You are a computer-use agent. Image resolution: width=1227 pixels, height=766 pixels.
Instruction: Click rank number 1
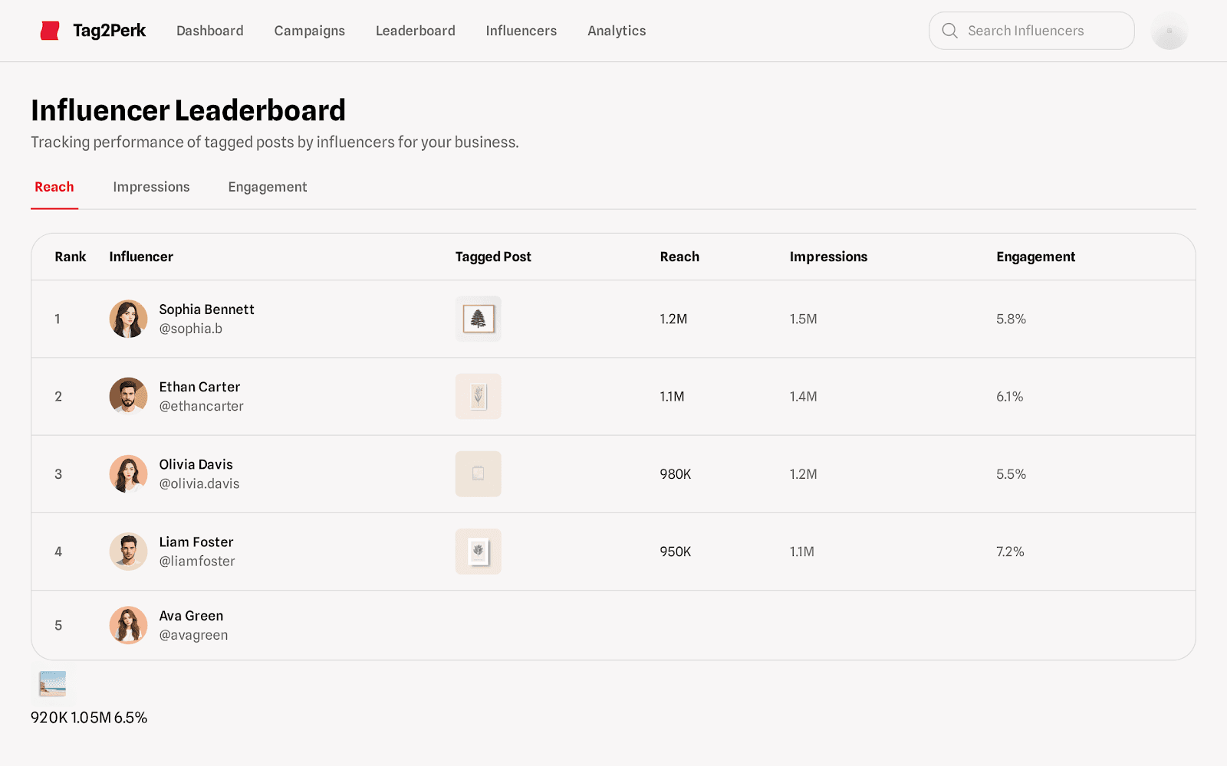(x=58, y=319)
